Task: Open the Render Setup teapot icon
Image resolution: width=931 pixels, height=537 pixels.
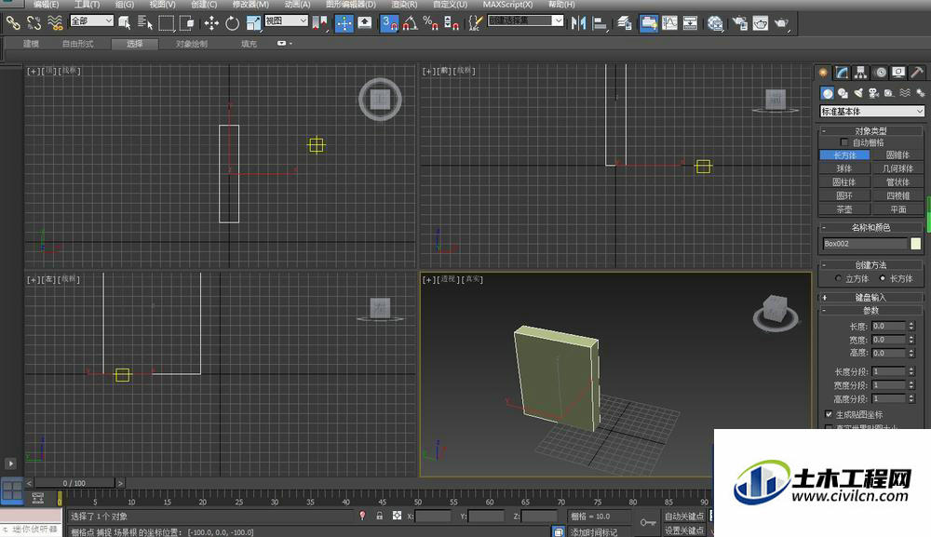Action: tap(739, 23)
